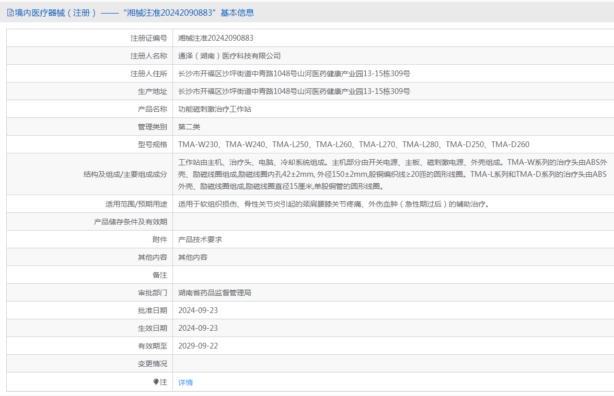Select the 批准日期 value 2024-09-23

tap(198, 310)
